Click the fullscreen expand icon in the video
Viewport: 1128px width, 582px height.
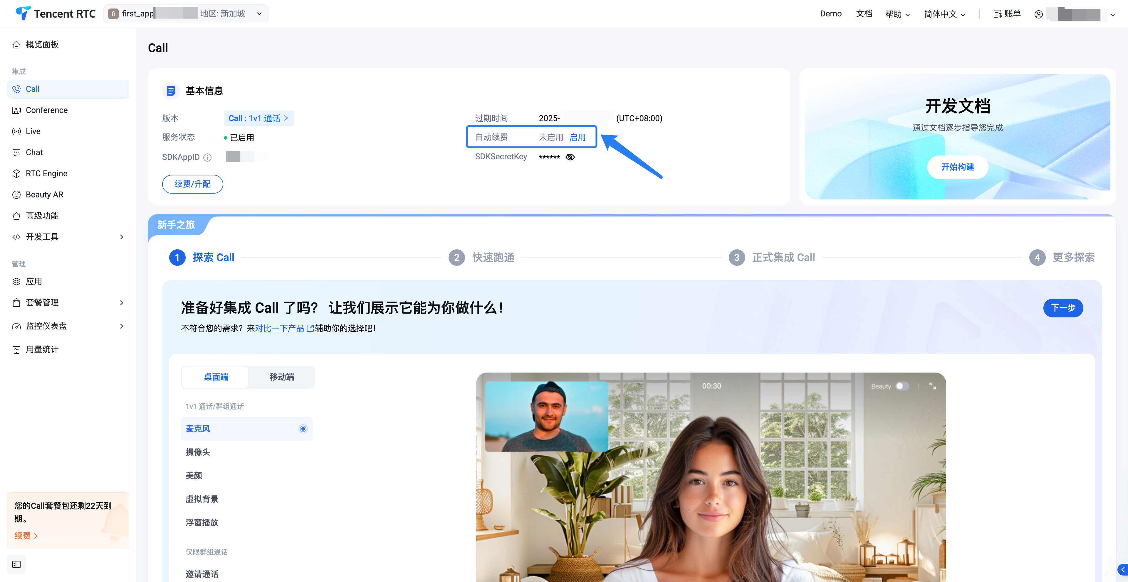(932, 386)
